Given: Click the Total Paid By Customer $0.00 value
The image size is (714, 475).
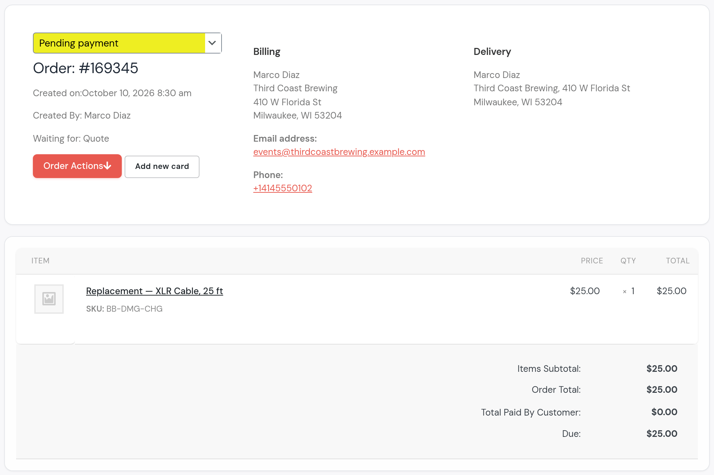Looking at the screenshot, I should (x=664, y=412).
